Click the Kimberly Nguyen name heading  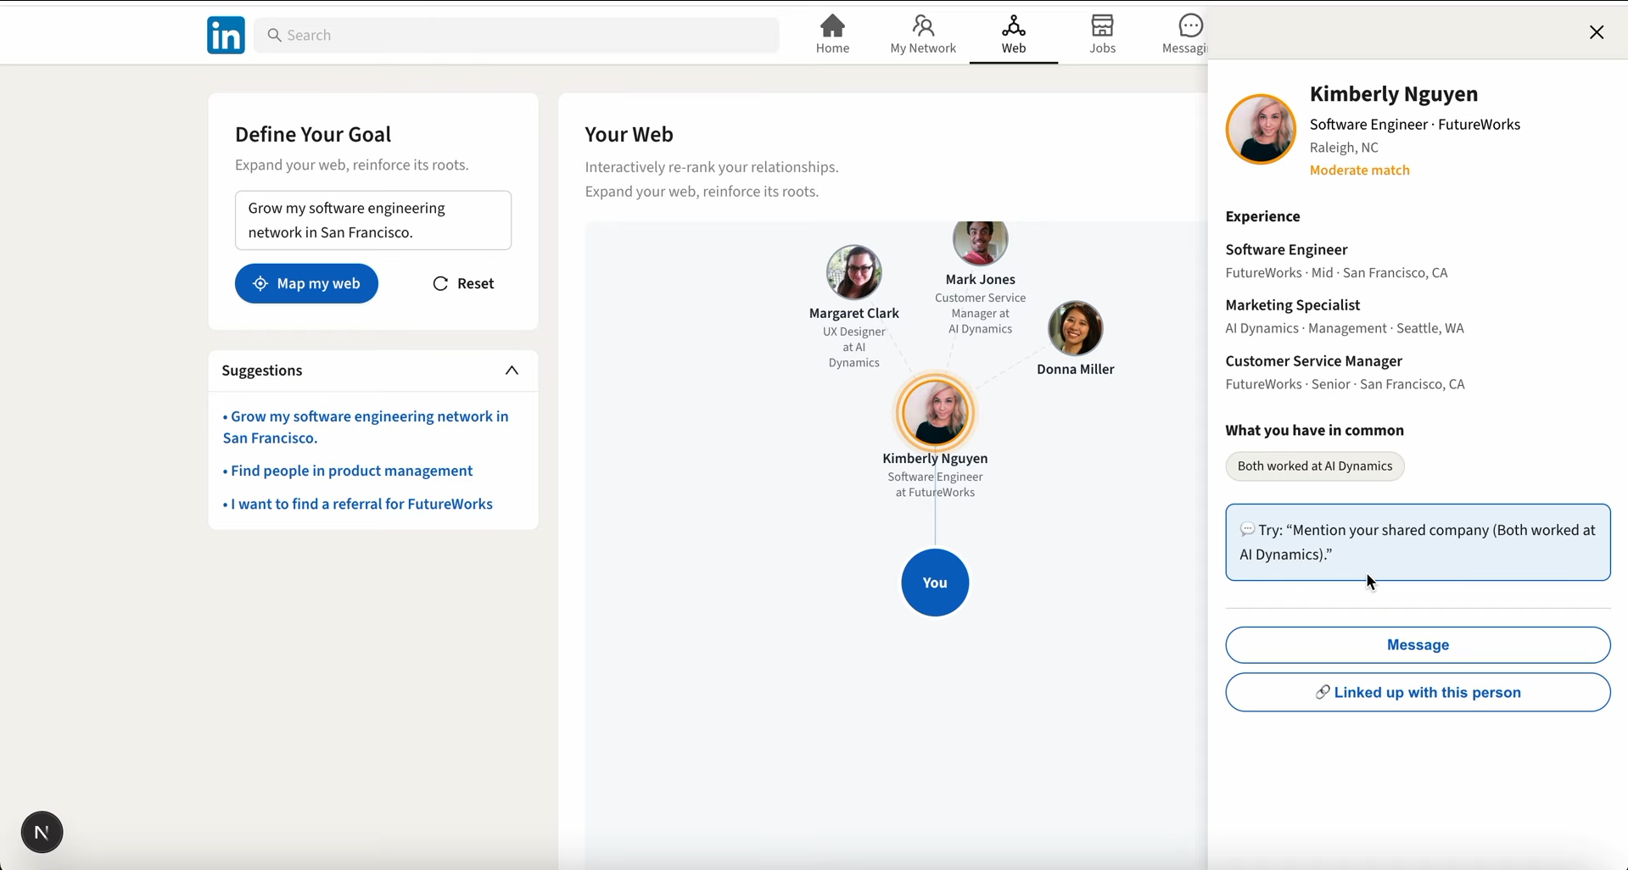coord(1393,94)
